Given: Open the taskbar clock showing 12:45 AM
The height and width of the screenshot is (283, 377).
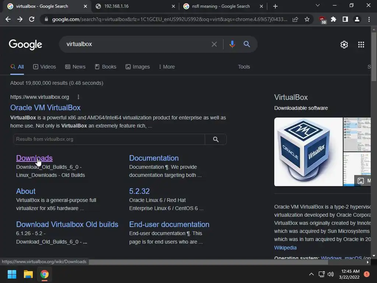Looking at the screenshot, I should [x=350, y=274].
